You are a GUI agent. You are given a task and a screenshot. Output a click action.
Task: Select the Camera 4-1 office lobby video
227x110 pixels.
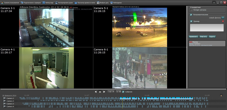[x=47, y=68]
